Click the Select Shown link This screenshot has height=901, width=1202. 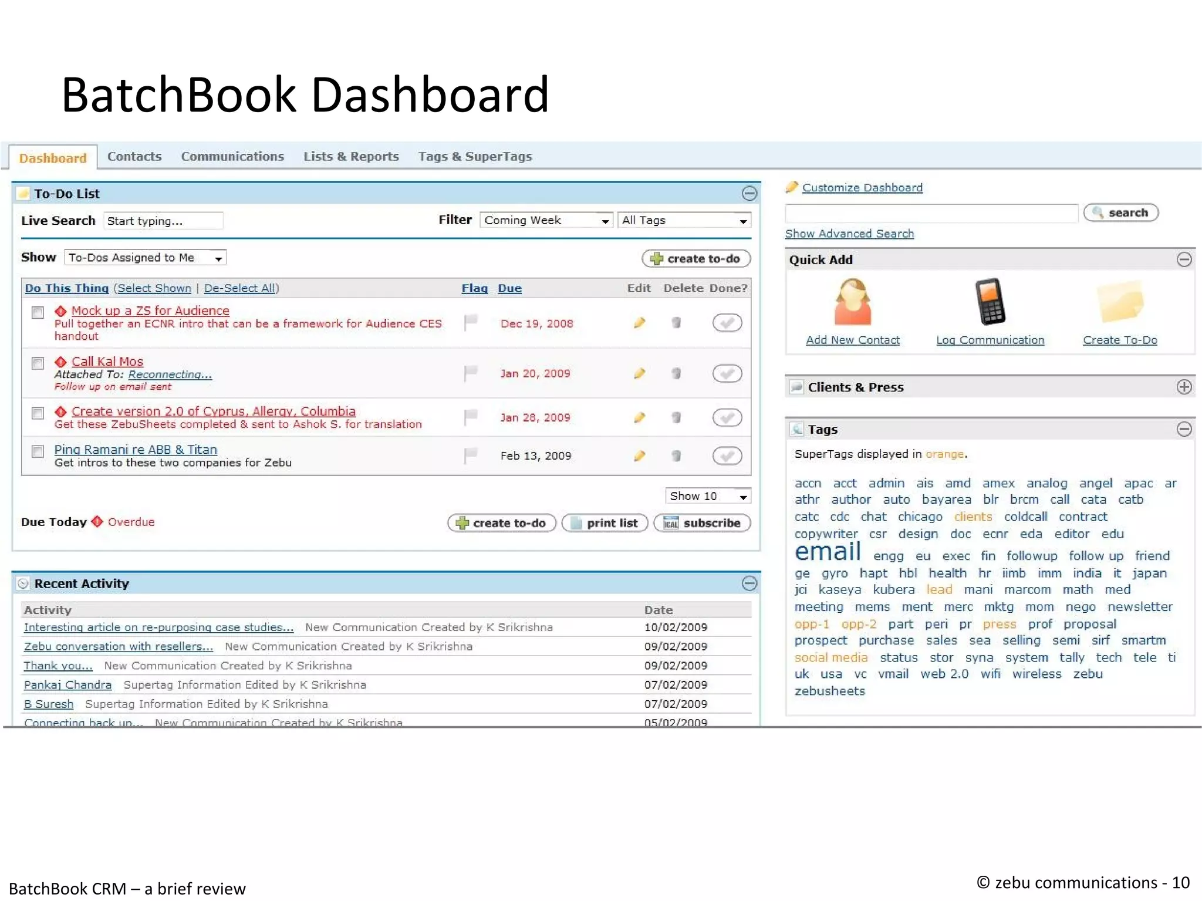pos(154,288)
